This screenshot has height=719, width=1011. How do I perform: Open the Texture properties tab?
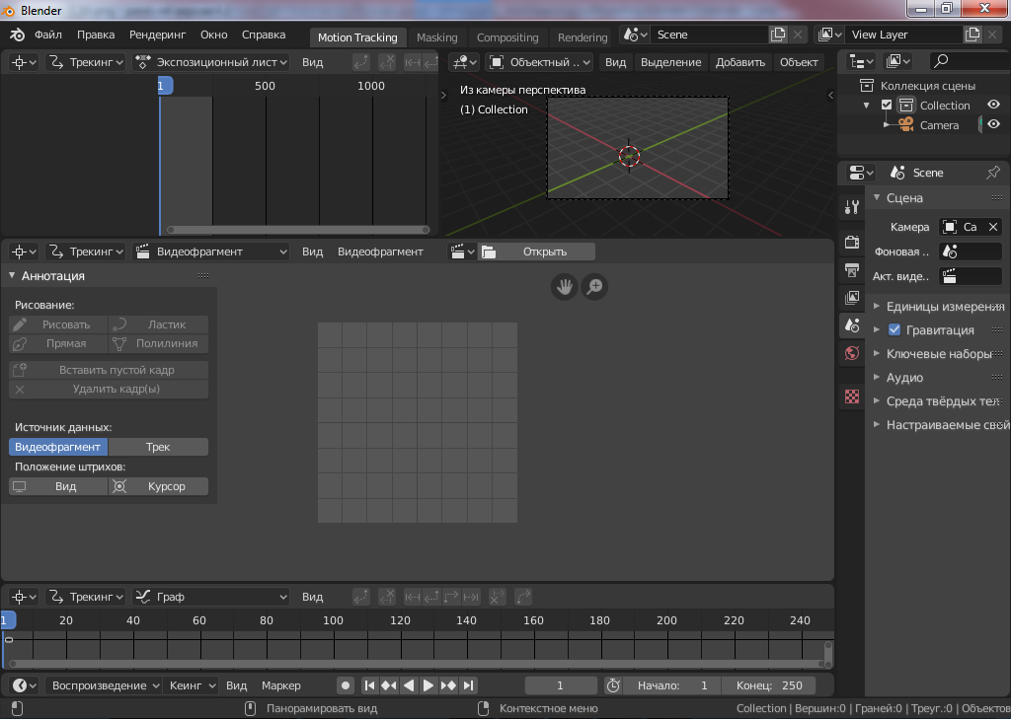(x=851, y=396)
